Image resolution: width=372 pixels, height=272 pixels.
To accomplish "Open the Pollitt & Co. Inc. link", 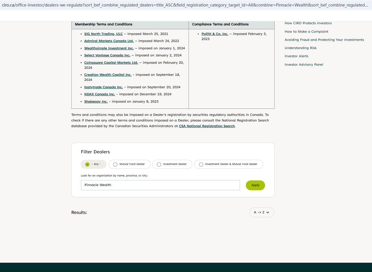I will [x=215, y=34].
